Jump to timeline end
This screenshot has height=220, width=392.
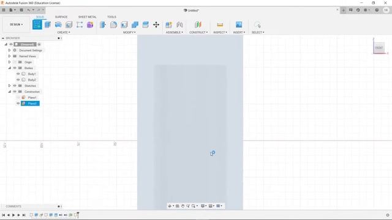pyautogui.click(x=24, y=215)
